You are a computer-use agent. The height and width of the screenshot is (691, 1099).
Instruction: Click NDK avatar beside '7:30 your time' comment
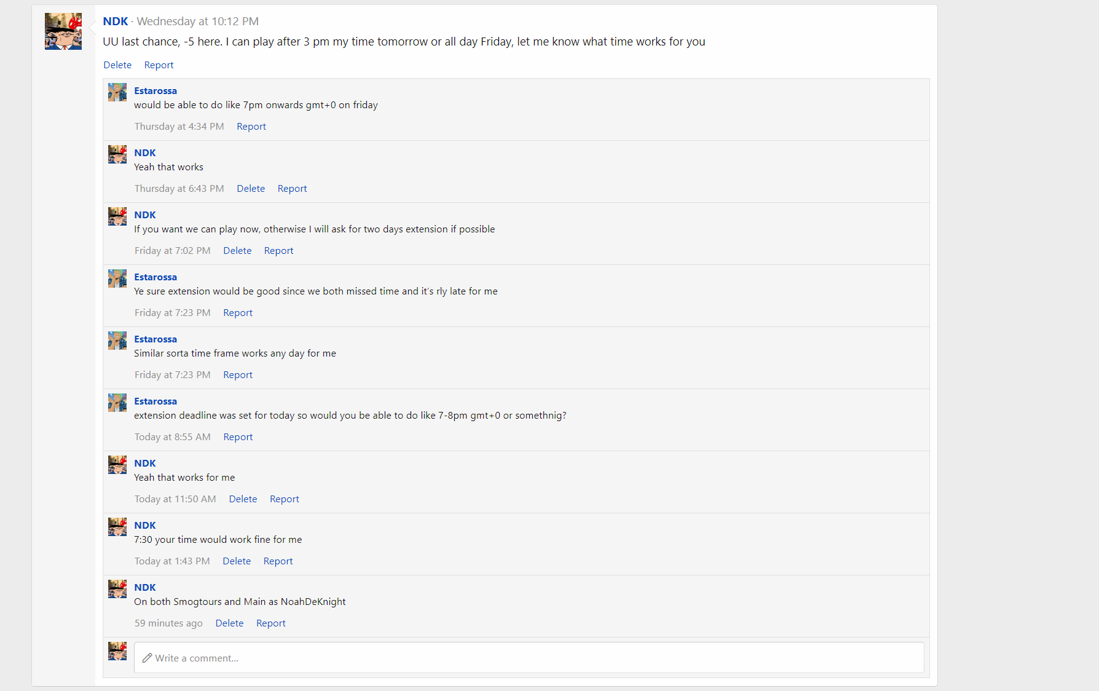click(x=117, y=527)
